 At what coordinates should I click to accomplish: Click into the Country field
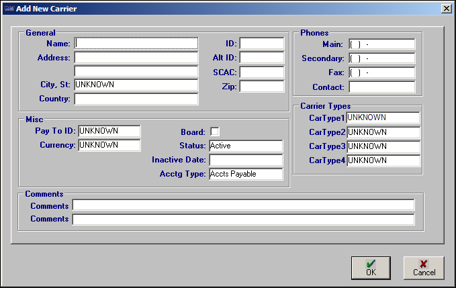click(136, 99)
